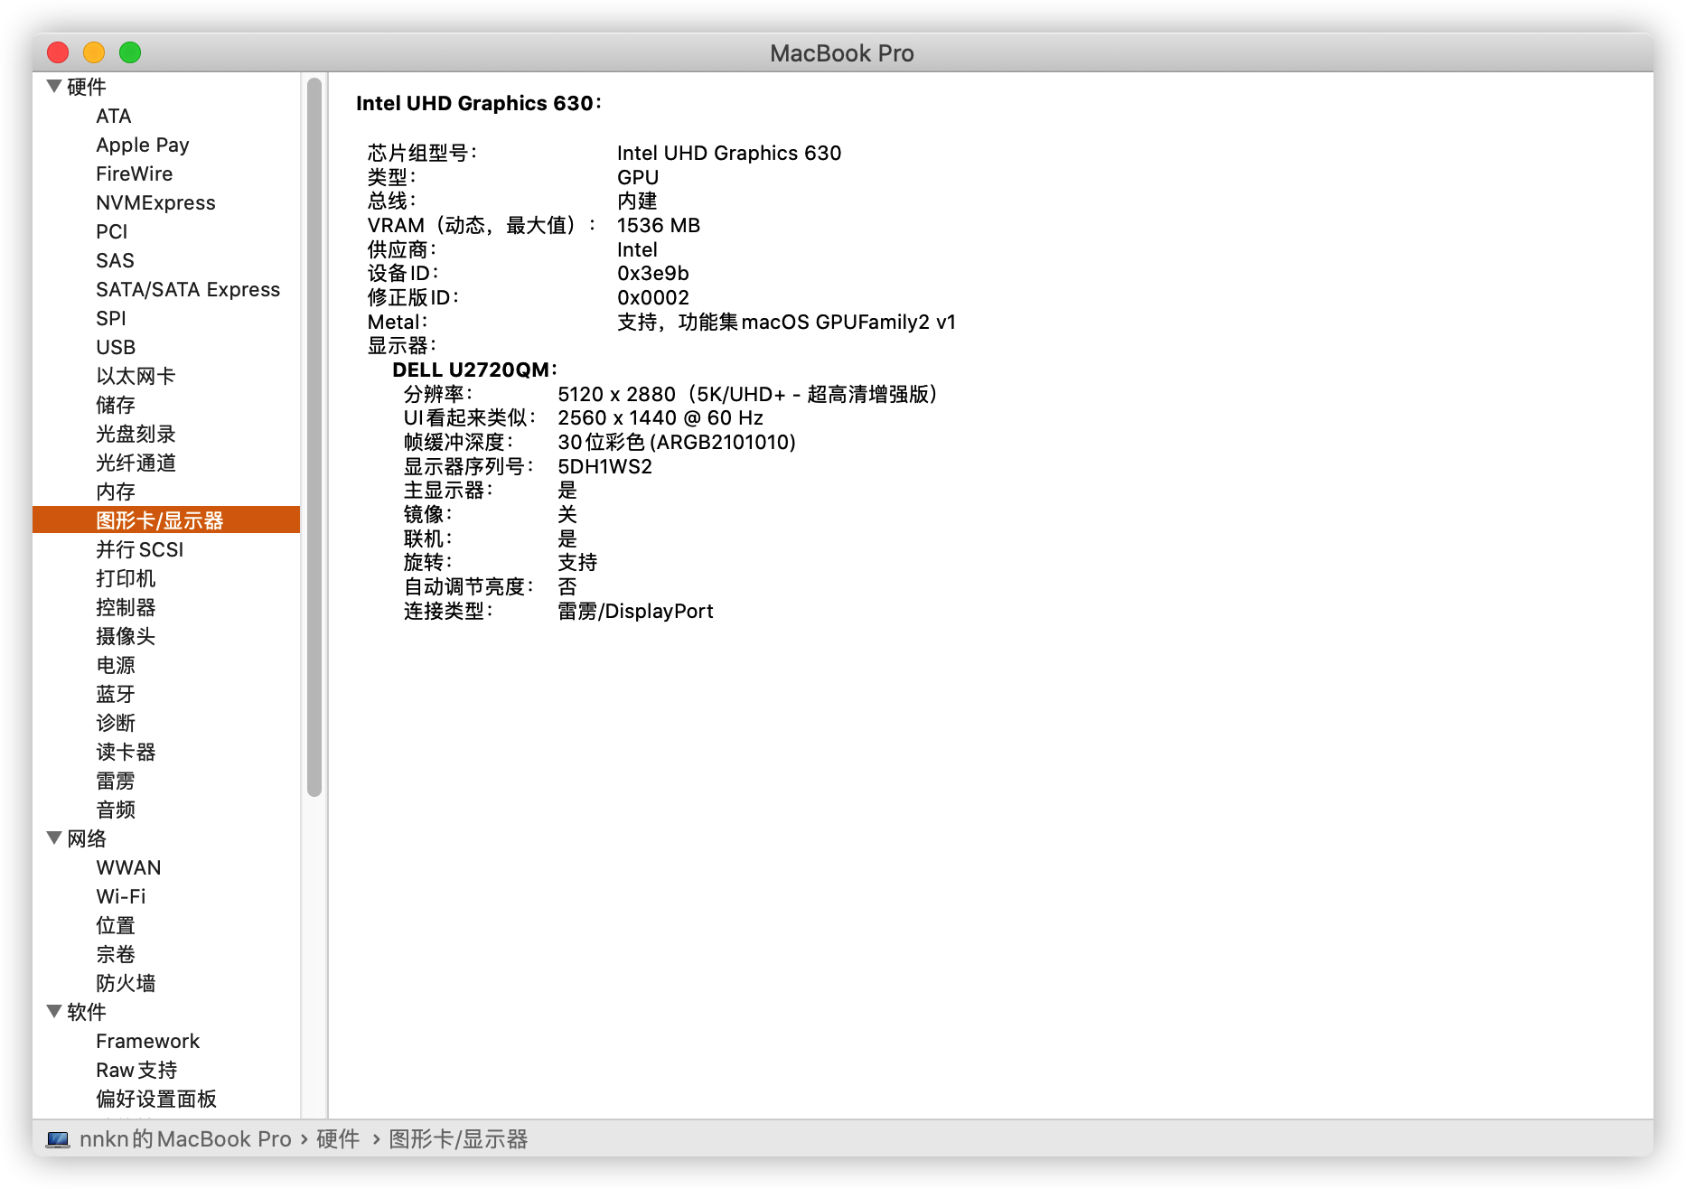
Task: Select 光盘刻录 in sidebar
Action: coord(136,434)
